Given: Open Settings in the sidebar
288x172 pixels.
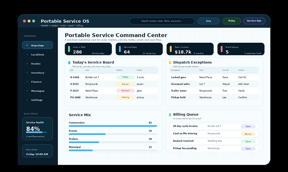Looking at the screenshot, I should tap(37, 100).
